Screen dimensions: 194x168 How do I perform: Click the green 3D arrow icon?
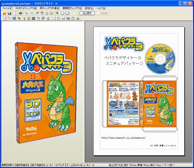click(x=57, y=13)
